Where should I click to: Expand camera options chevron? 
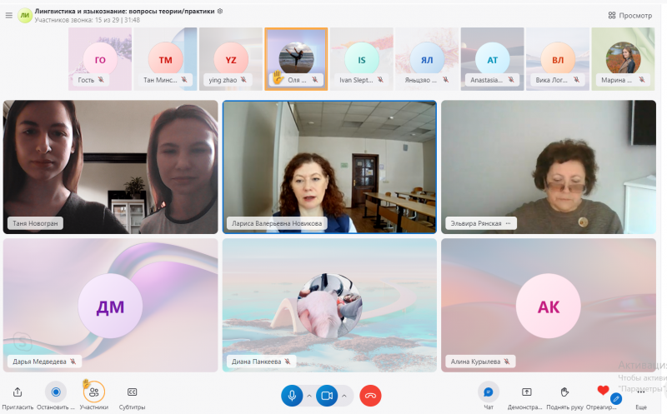(x=344, y=396)
